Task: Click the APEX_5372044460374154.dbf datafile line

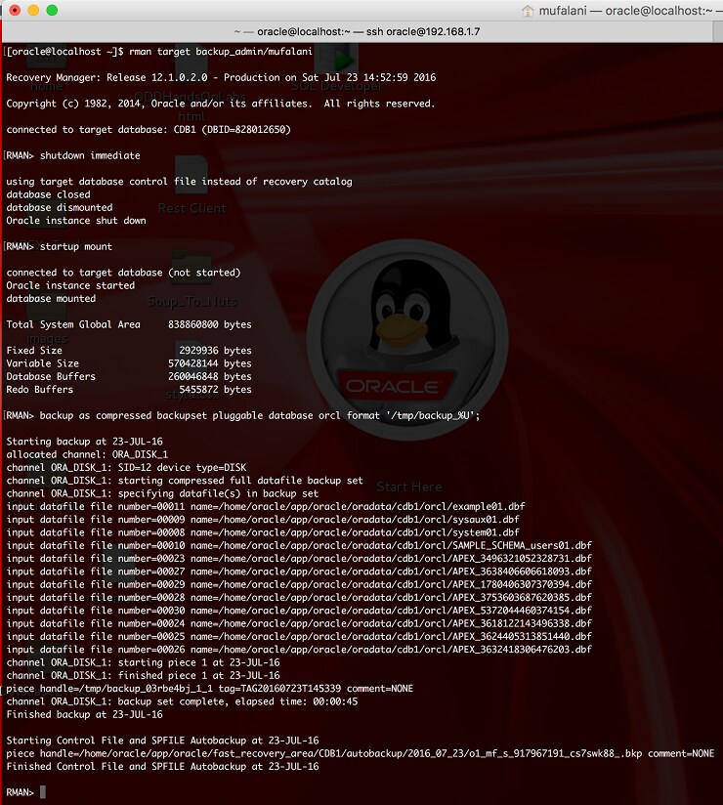Action: [x=299, y=611]
